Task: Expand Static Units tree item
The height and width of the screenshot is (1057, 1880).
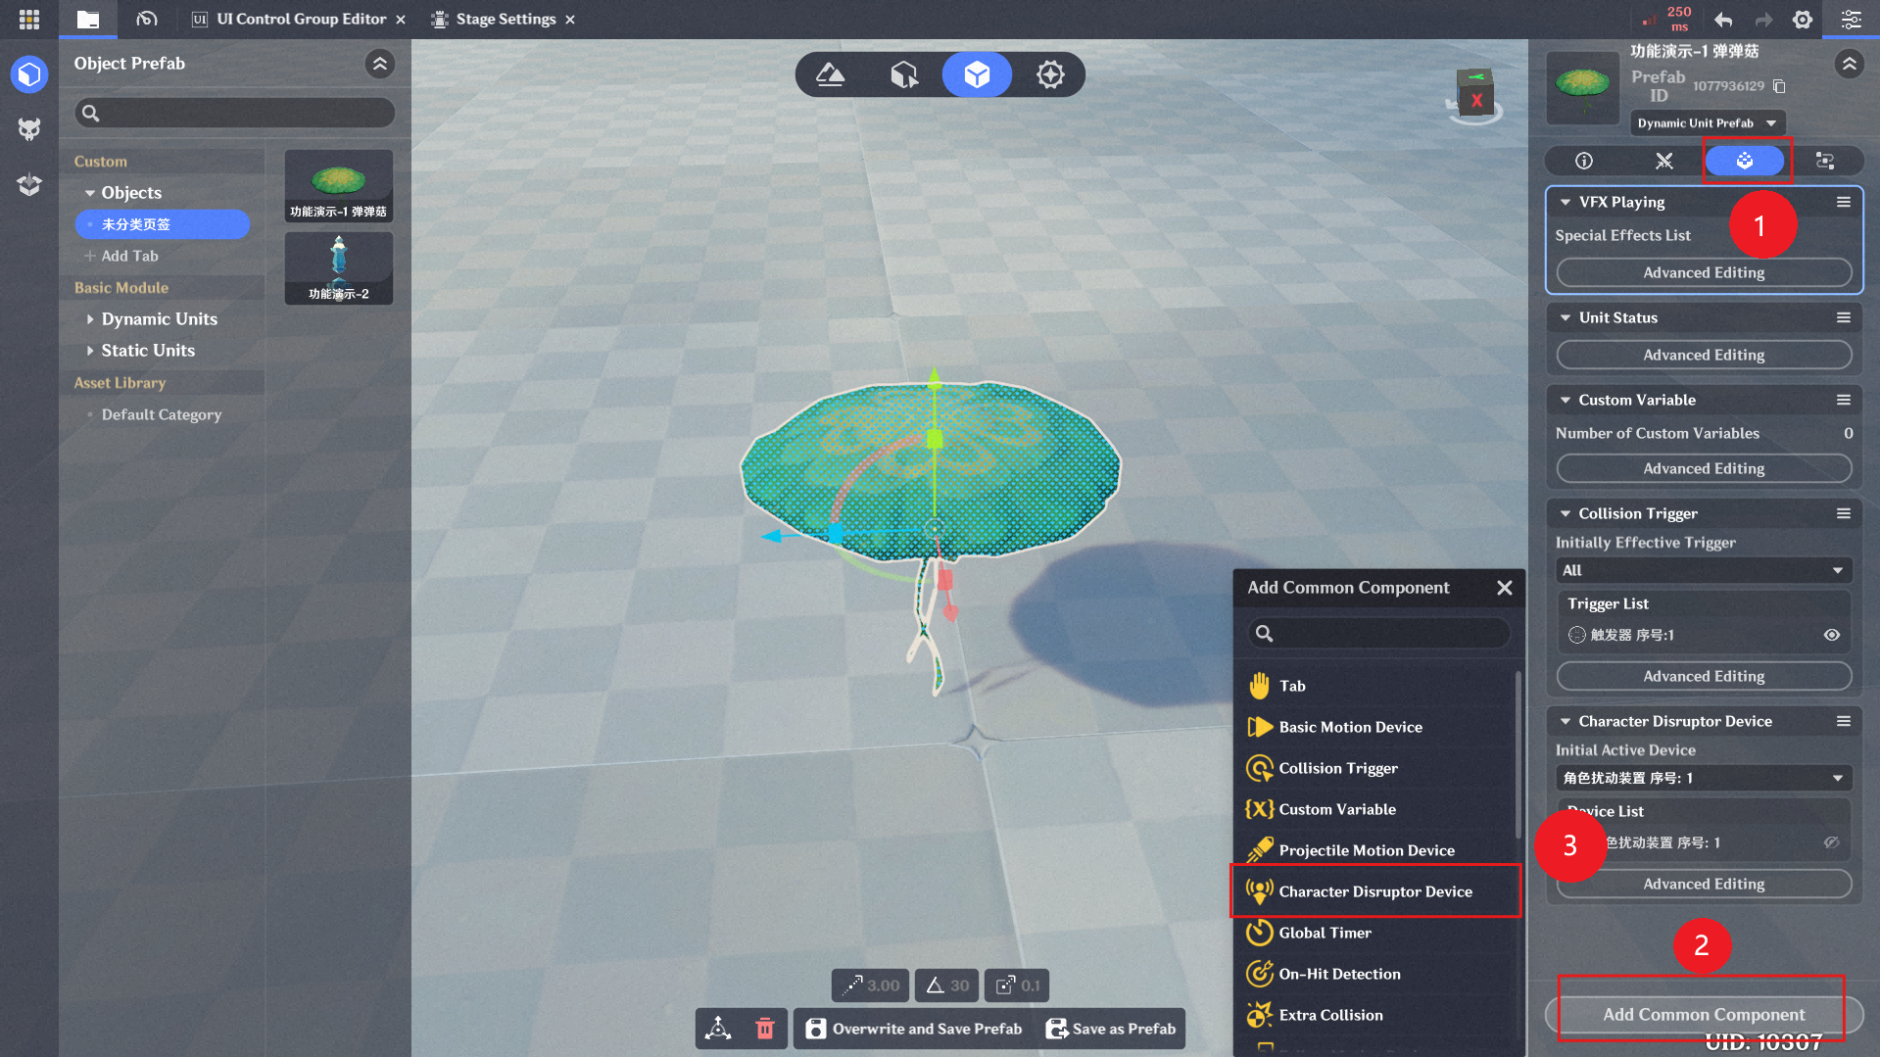Action: click(90, 351)
